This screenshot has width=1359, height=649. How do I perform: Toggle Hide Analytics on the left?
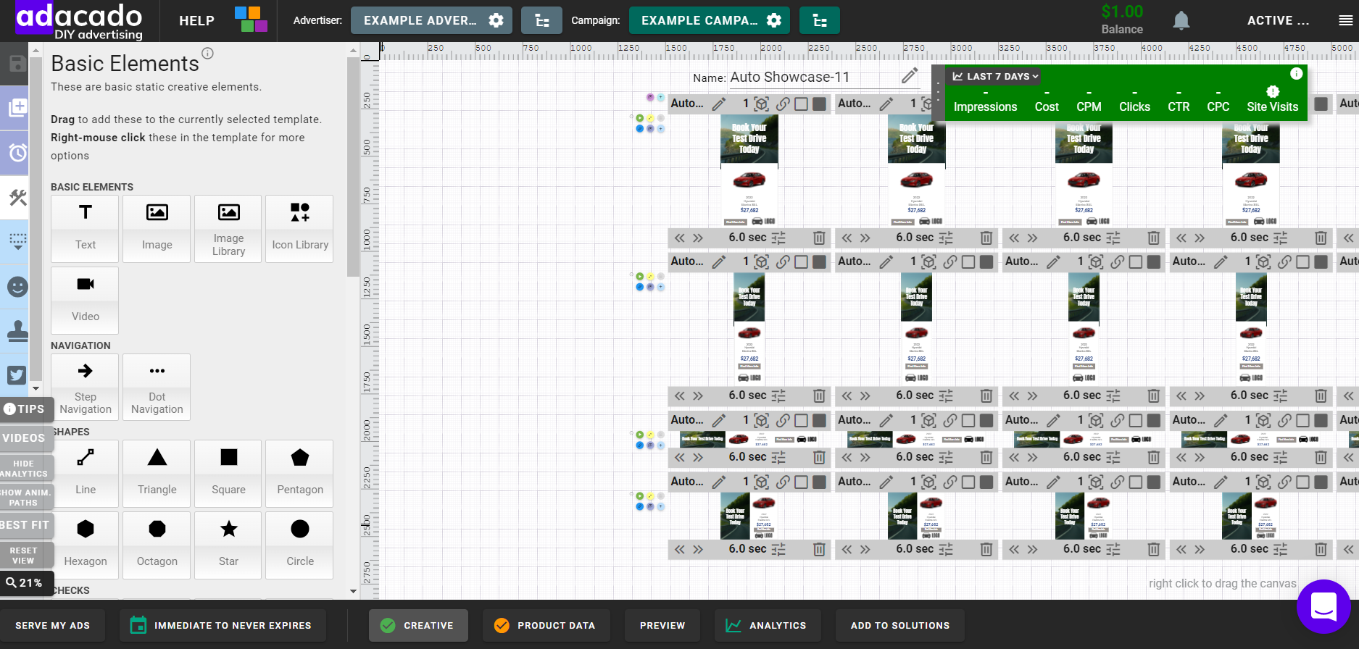coord(25,468)
